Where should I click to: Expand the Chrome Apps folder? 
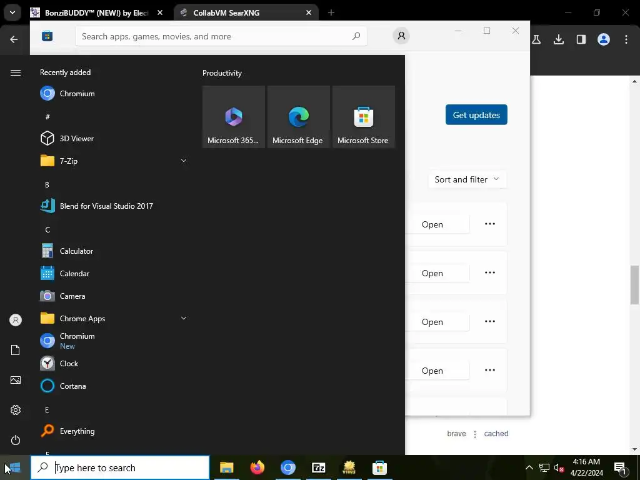pos(114,318)
